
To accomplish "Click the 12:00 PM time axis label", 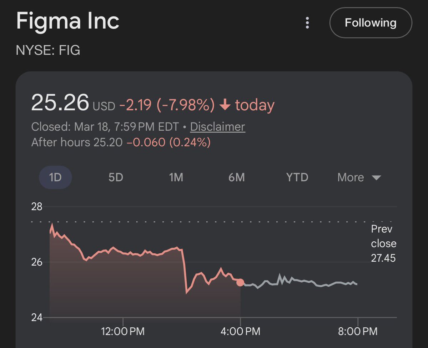I will [123, 331].
